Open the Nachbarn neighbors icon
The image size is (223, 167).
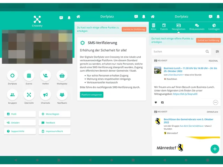point(62,95)
